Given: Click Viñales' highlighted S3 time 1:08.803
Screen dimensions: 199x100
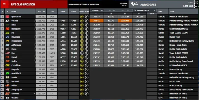Looking at the screenshot, I should pos(125,20).
